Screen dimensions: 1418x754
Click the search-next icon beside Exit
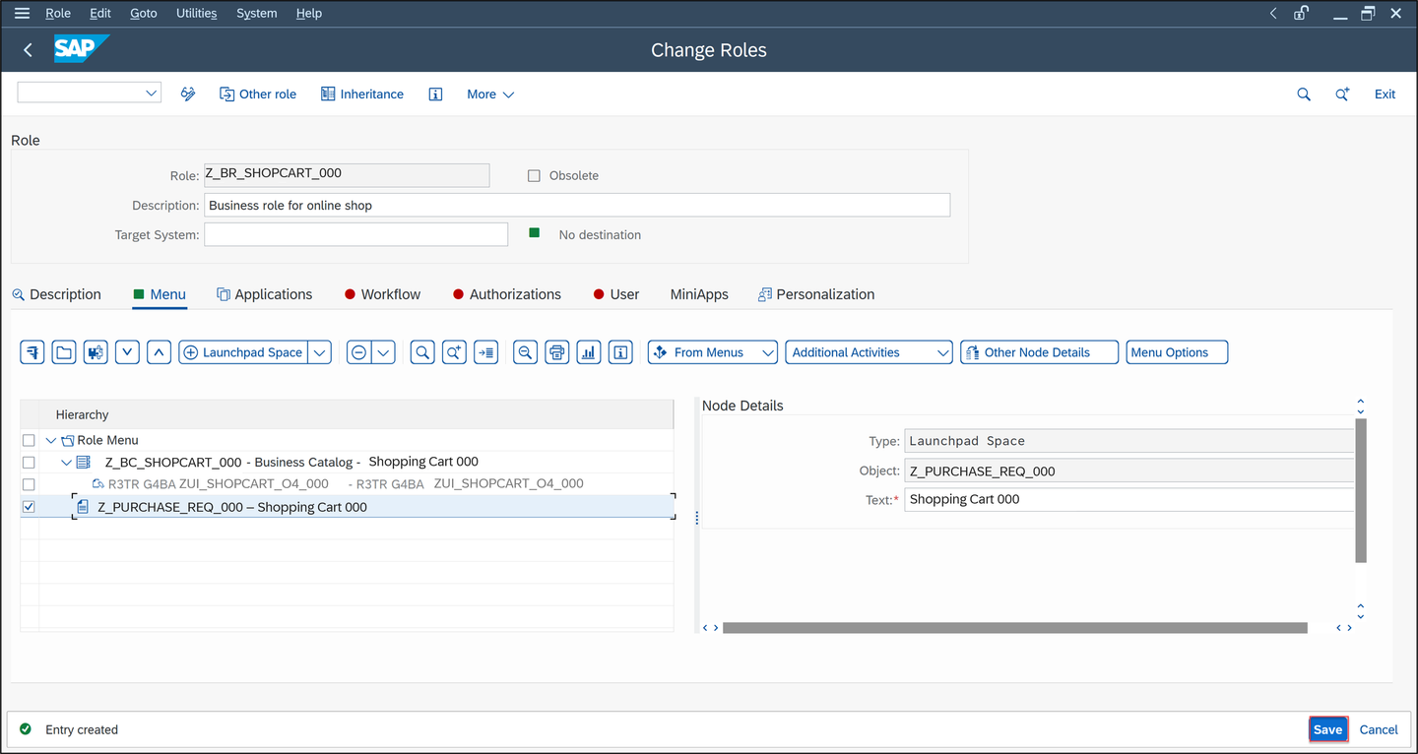point(1342,94)
